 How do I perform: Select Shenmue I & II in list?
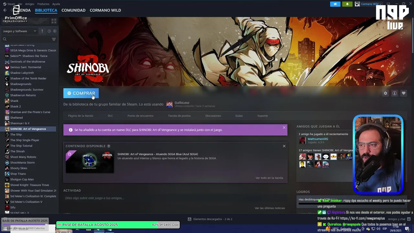pyautogui.click(x=20, y=123)
